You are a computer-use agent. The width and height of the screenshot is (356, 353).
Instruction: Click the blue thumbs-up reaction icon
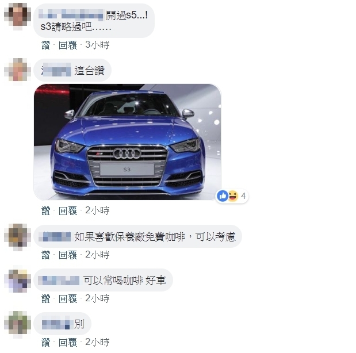tap(223, 195)
